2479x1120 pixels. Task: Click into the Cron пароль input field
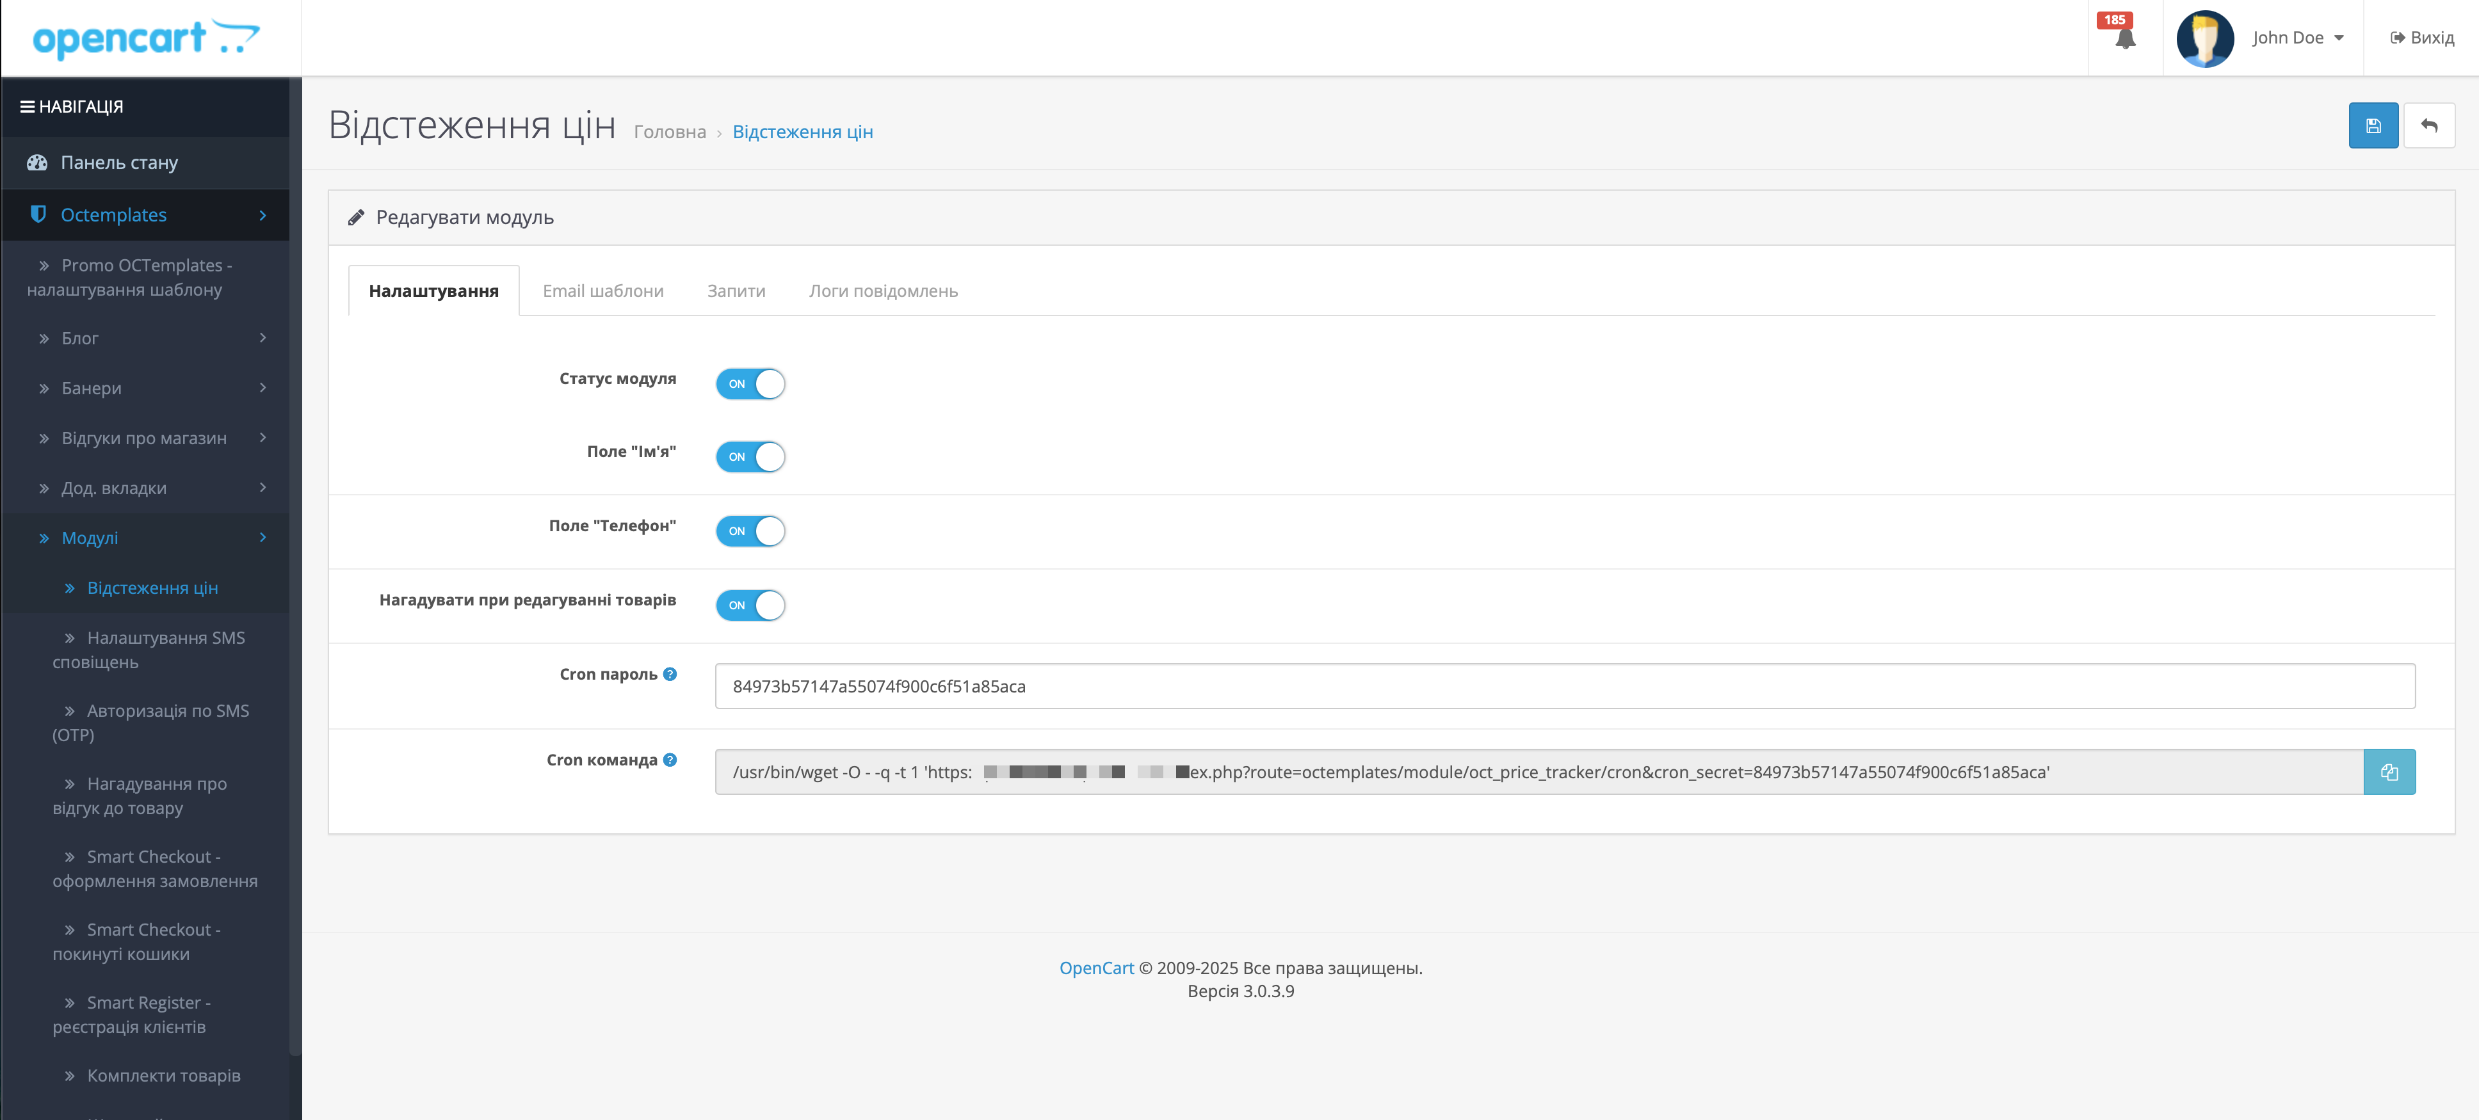(x=1564, y=686)
